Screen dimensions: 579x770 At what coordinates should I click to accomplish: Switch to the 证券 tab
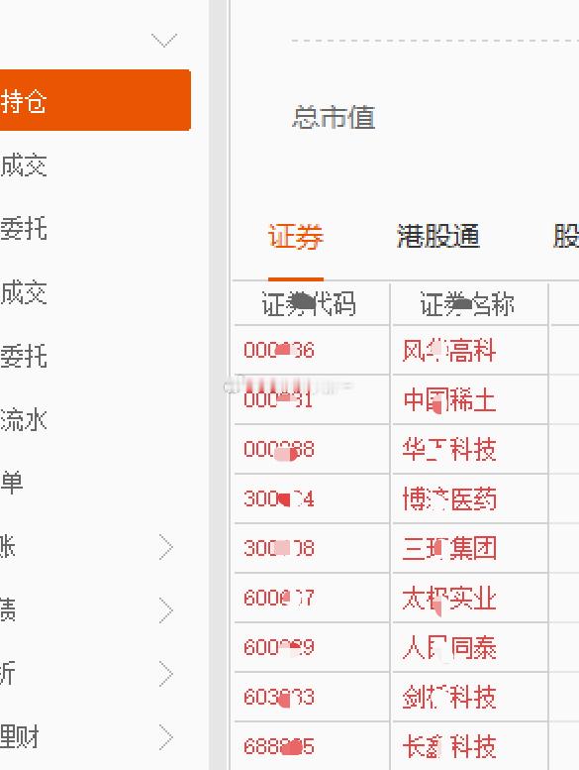tap(296, 237)
